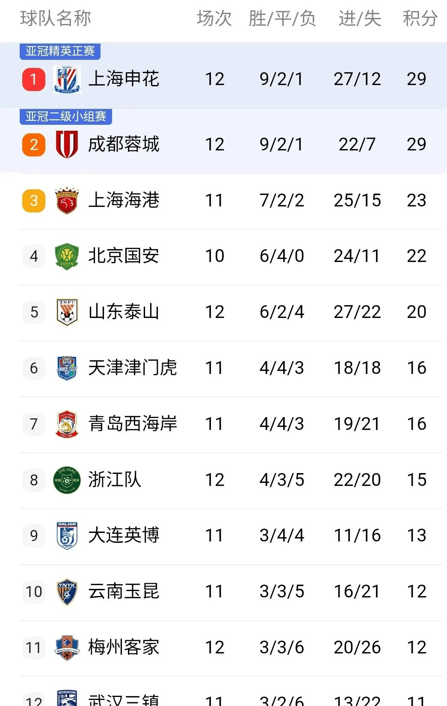The image size is (447, 706).
Task: Tap the Qingdao West Coast crest
Action: [x=67, y=424]
